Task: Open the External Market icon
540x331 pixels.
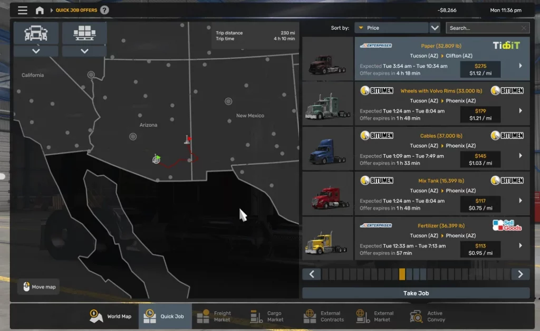Action: [361, 316]
